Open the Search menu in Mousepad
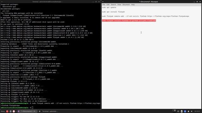This screenshot has width=202, height=113. pyautogui.click(x=113, y=5)
